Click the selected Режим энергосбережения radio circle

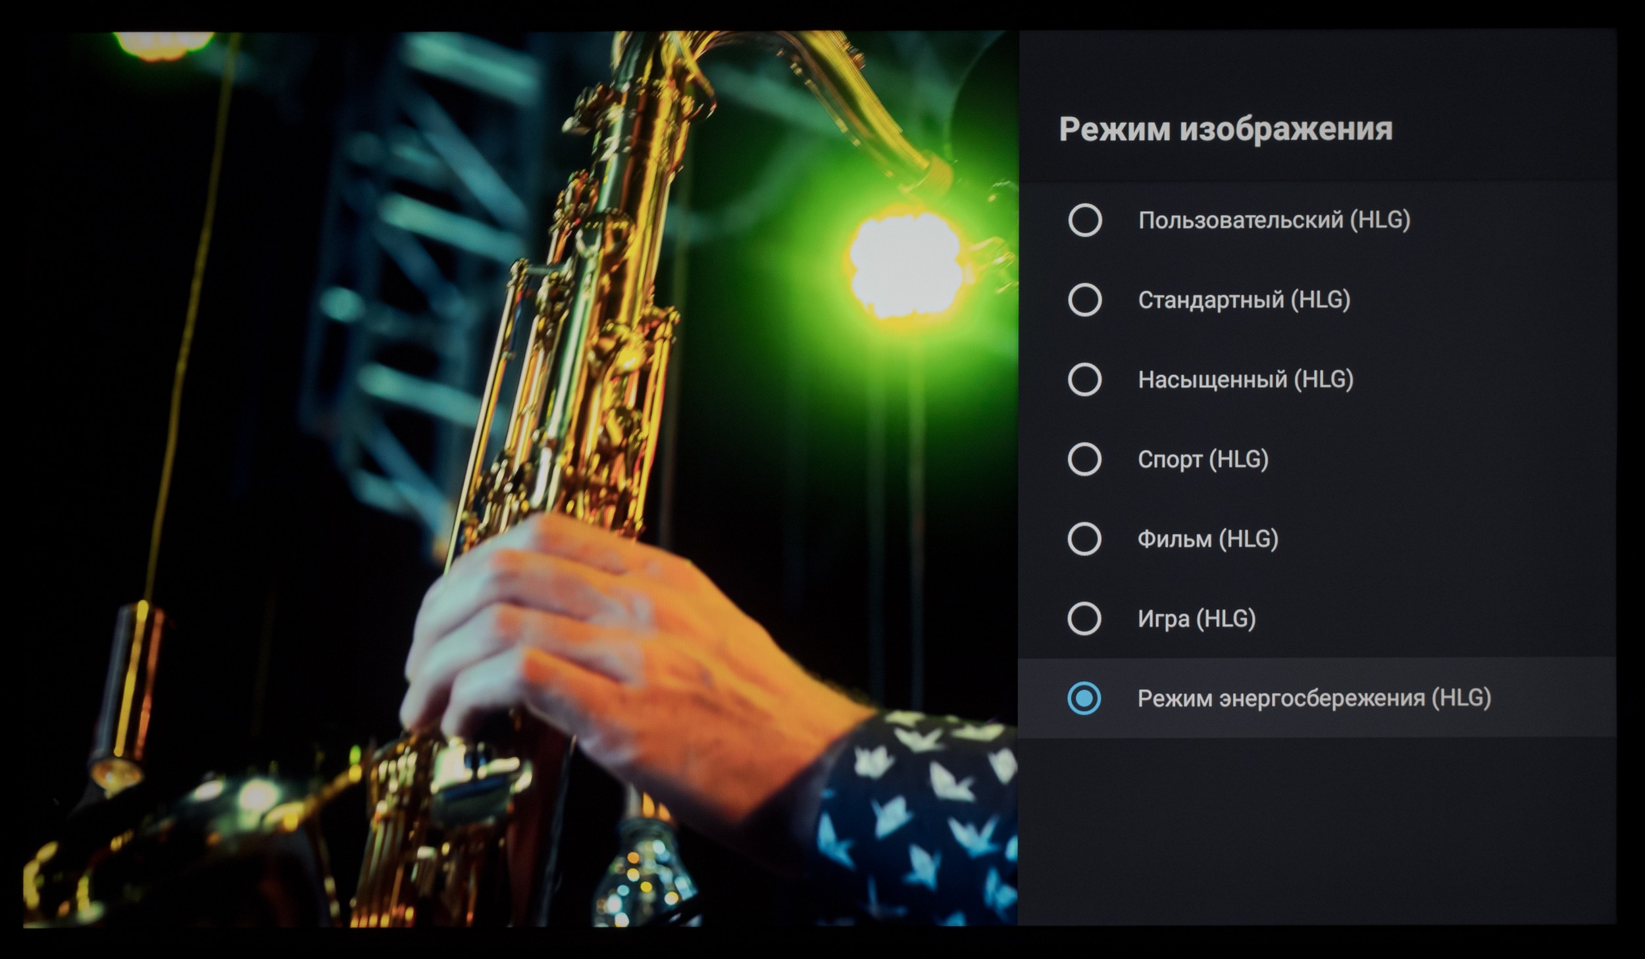(1084, 698)
